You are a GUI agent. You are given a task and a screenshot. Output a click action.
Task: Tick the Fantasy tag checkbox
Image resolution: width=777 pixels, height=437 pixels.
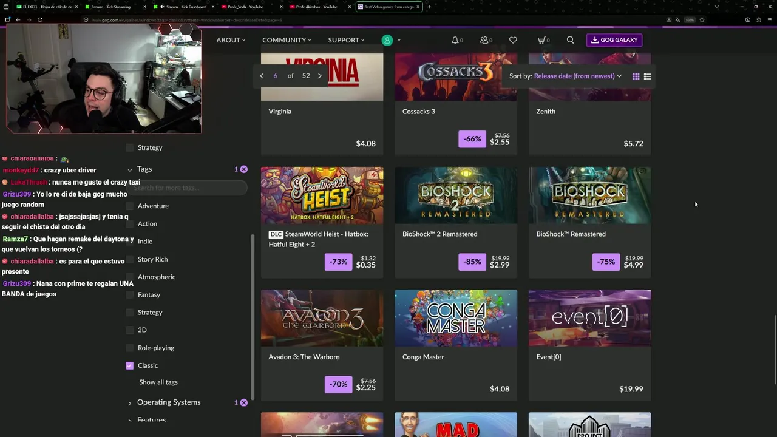129,295
